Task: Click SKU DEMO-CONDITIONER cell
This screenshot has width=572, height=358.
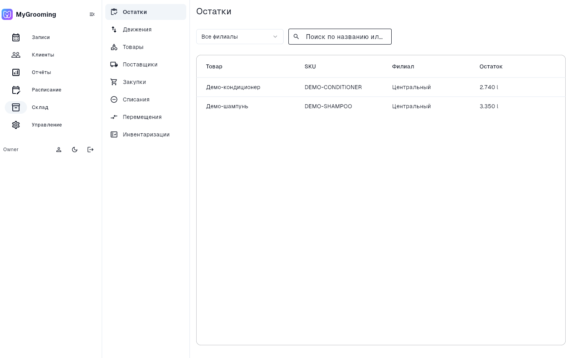Action: coord(333,87)
